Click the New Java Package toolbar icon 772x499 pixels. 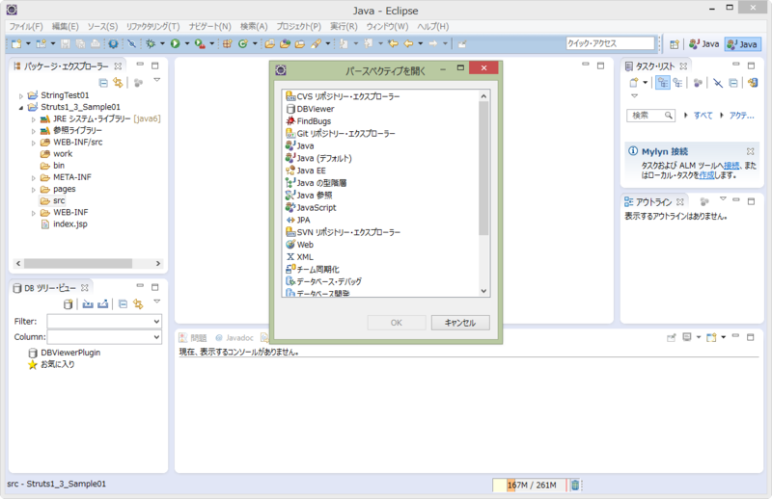[x=227, y=43]
